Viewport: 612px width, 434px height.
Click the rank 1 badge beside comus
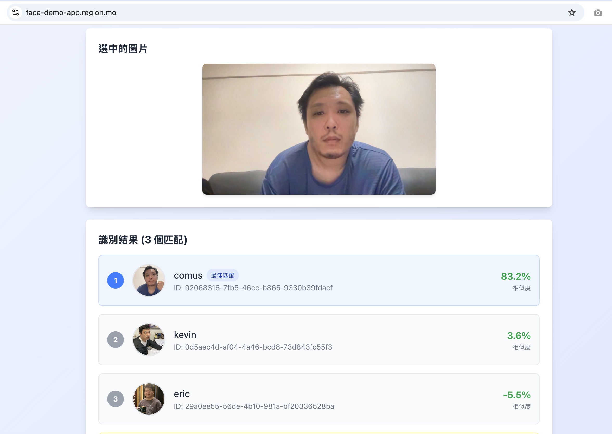point(116,281)
